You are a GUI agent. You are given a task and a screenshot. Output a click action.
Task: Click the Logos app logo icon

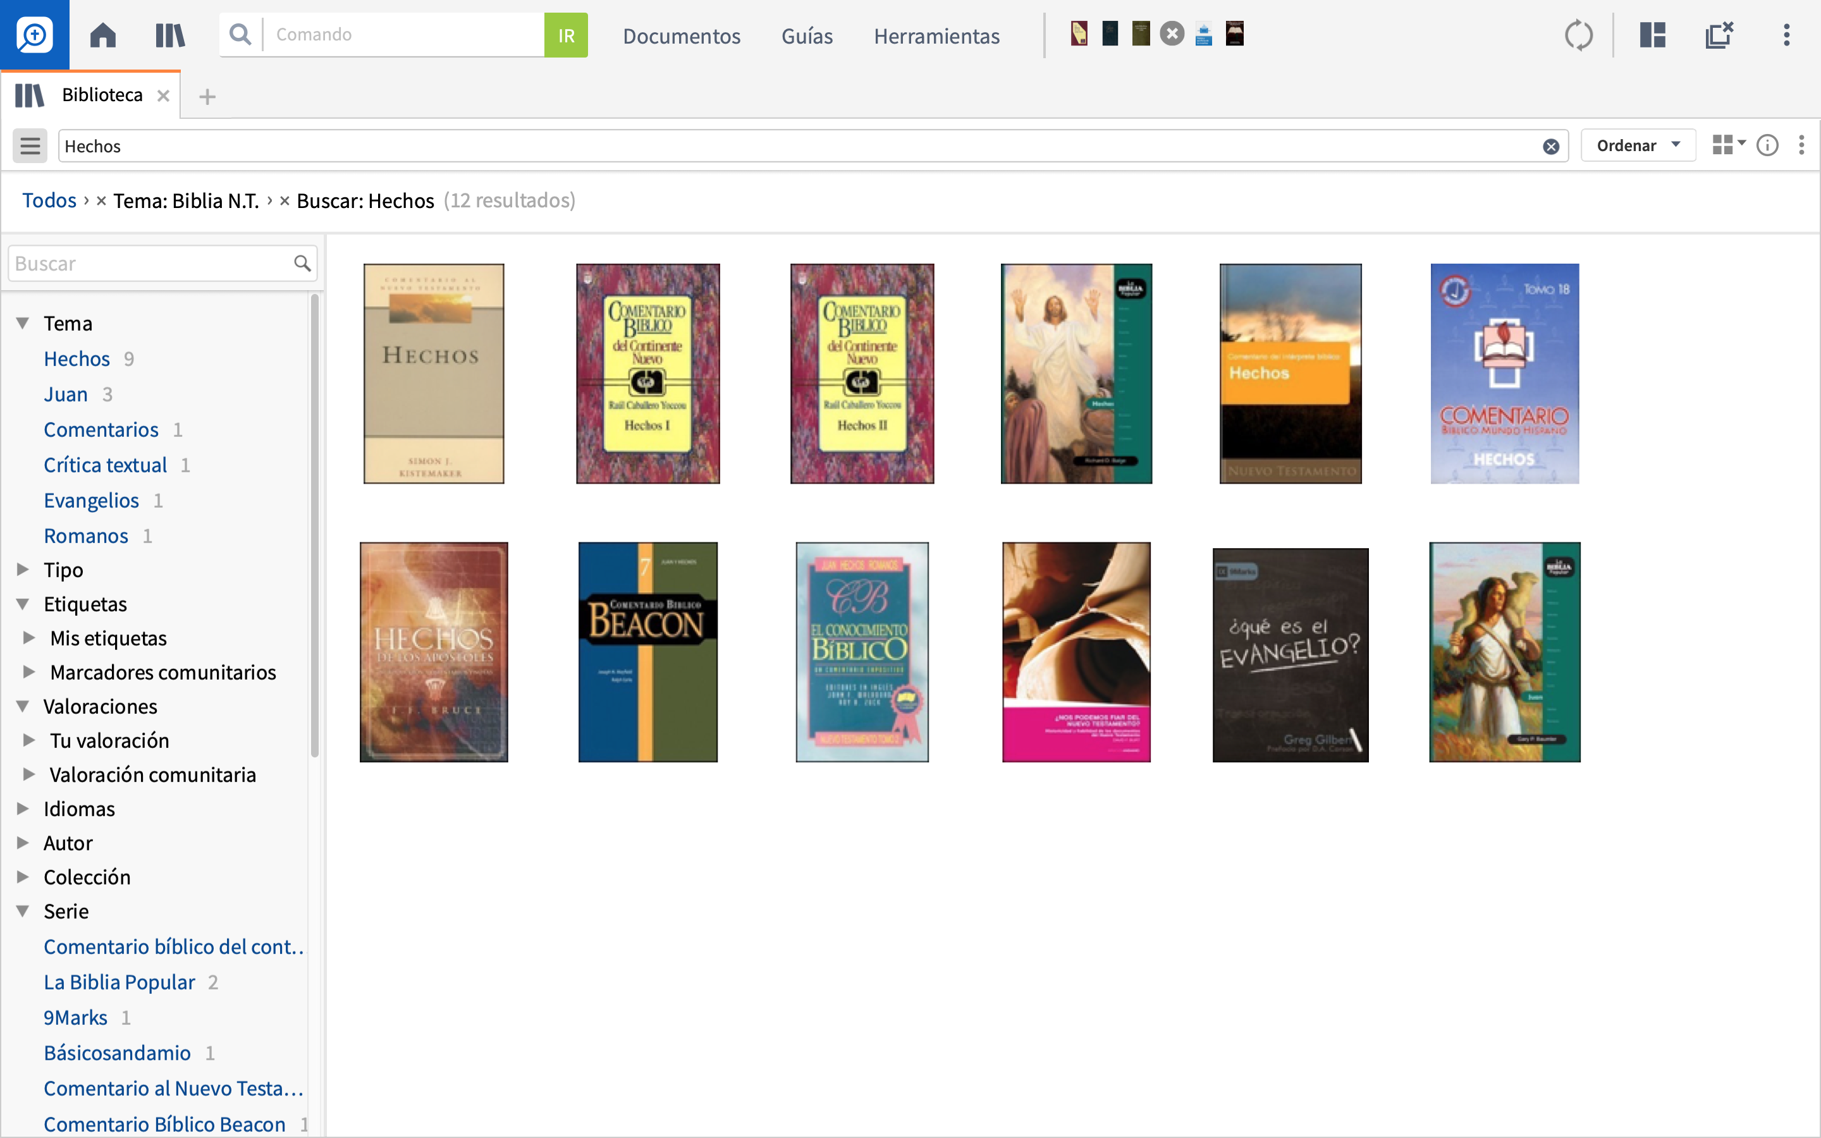[x=35, y=35]
